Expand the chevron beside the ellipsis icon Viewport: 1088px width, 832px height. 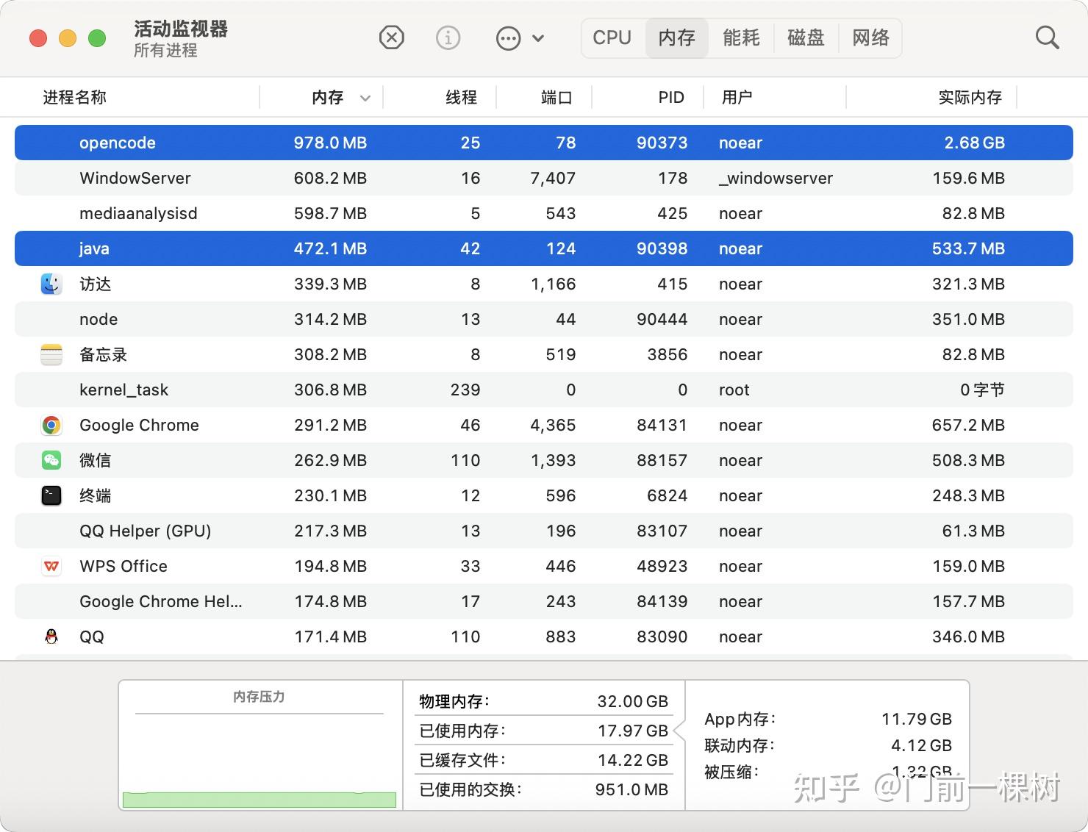point(538,38)
